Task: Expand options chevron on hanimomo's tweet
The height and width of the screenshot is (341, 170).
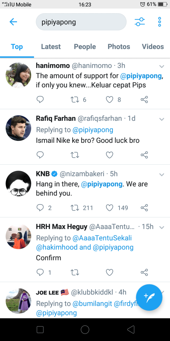Action: pos(161,66)
